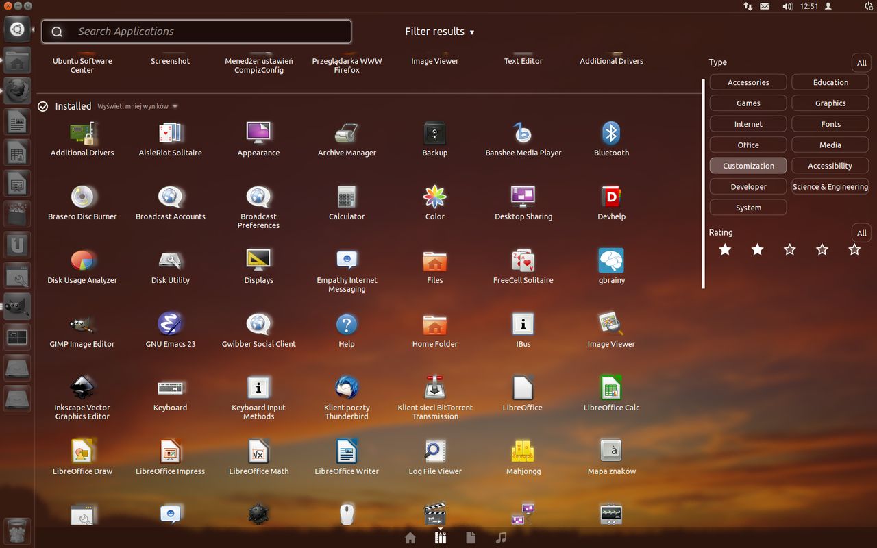Image resolution: width=877 pixels, height=548 pixels.
Task: Set rating filter to one star
Action: tap(725, 250)
